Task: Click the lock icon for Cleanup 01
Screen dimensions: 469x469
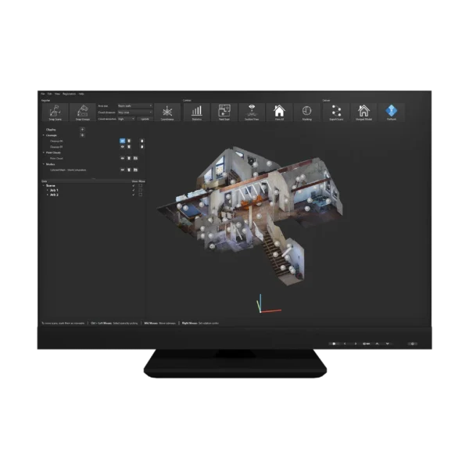Action: pos(141,147)
